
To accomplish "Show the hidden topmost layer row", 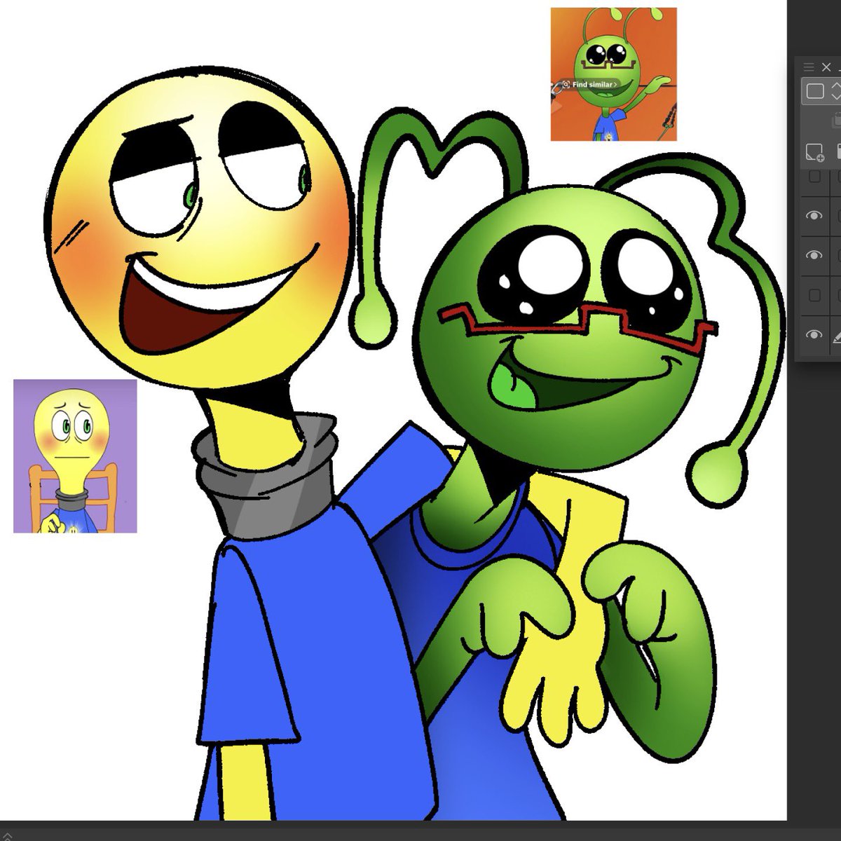I will tap(814, 177).
